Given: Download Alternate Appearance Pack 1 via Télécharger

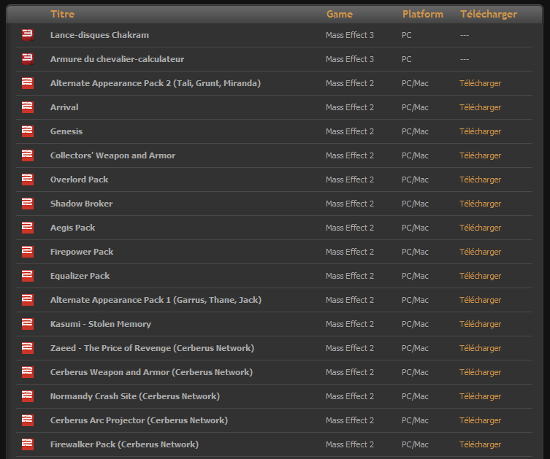Looking at the screenshot, I should [x=480, y=300].
